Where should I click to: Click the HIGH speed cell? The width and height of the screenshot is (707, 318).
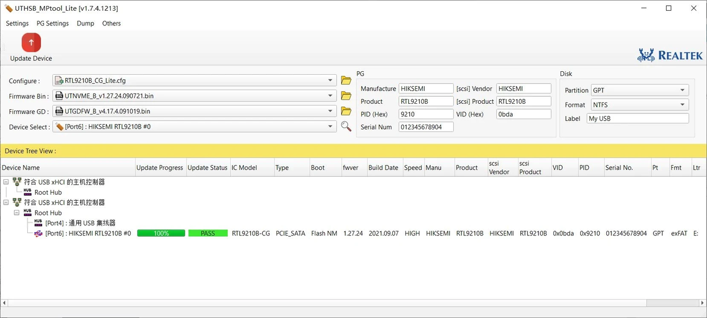click(x=412, y=233)
